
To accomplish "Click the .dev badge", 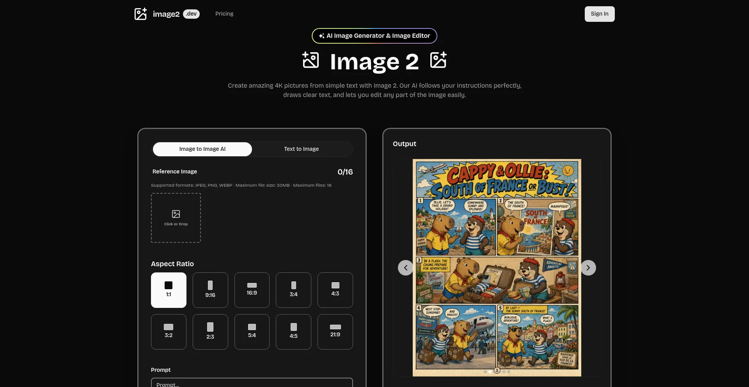I will 191,14.
